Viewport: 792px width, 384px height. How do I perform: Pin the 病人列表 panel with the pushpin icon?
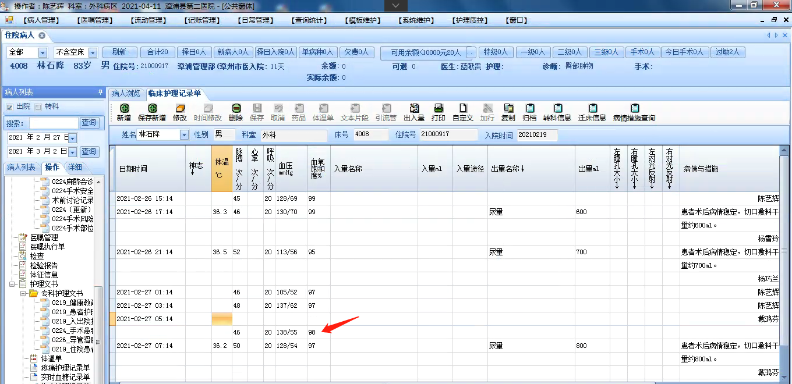pyautogui.click(x=100, y=92)
